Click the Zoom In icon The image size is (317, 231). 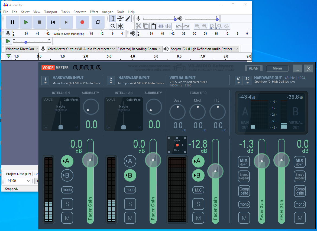[197, 26]
